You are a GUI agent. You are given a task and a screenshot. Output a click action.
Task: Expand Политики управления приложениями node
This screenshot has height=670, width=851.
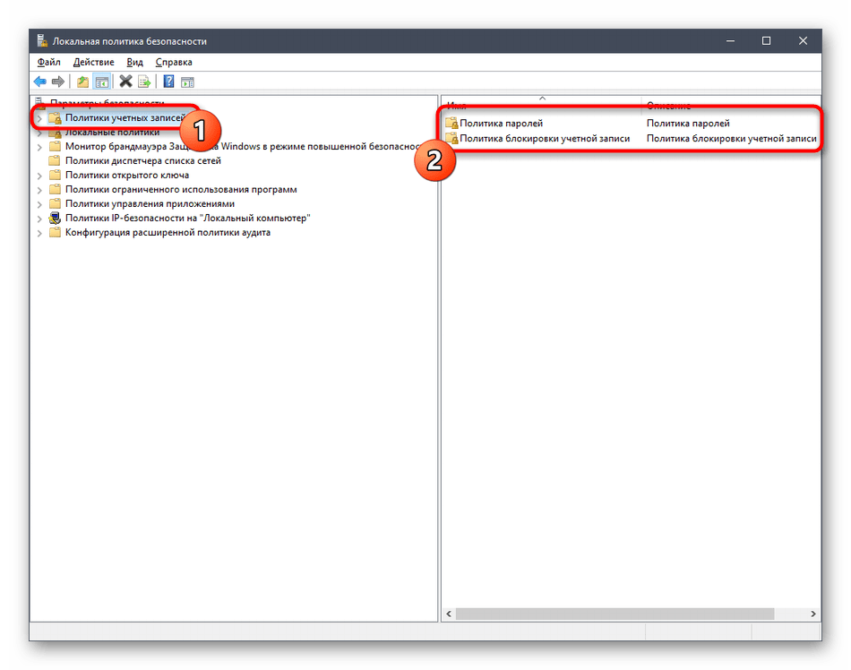(39, 204)
